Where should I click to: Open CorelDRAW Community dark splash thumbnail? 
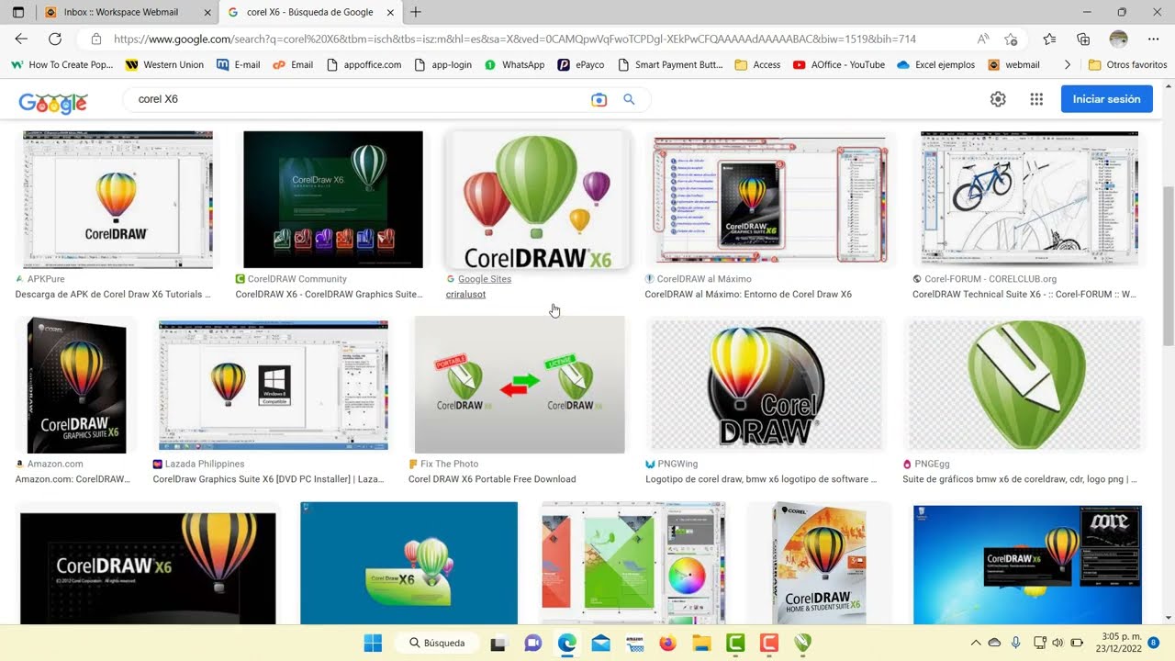333,199
